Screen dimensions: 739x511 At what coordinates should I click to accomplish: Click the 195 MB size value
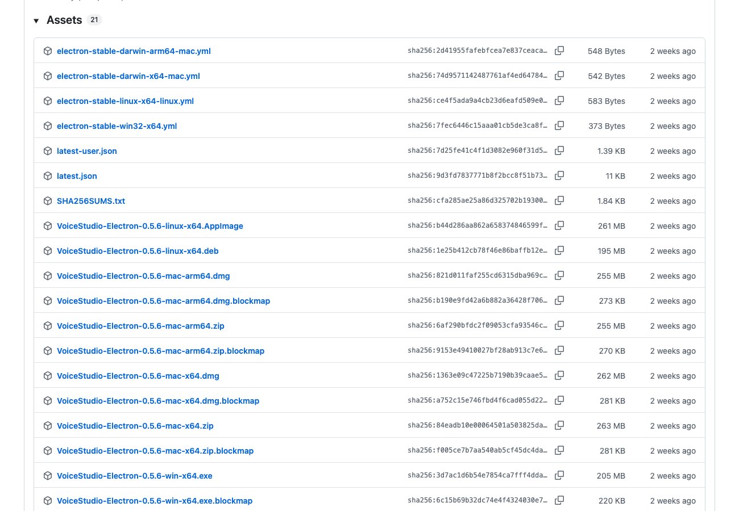coord(612,251)
